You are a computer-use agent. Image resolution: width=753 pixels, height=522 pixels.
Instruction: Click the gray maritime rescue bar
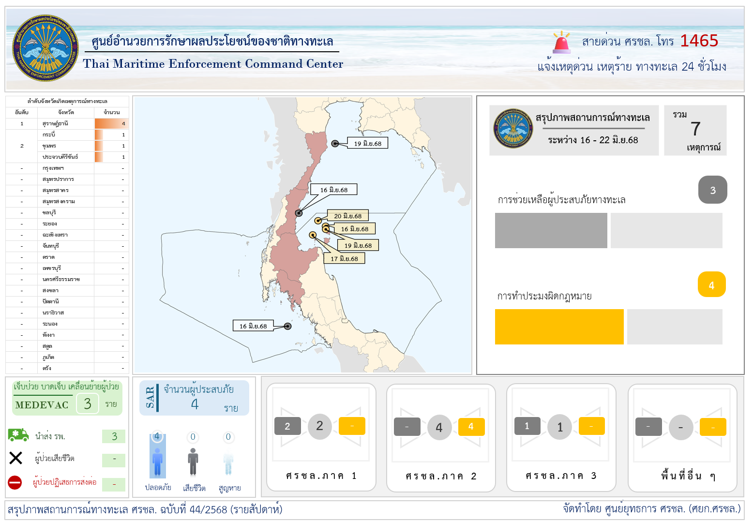coord(551,230)
